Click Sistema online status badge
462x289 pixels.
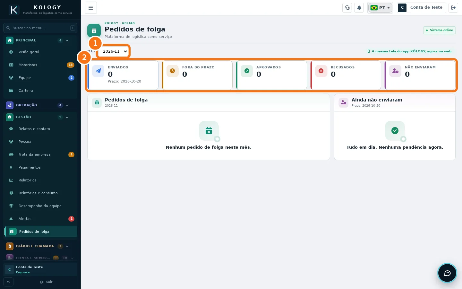point(440,30)
